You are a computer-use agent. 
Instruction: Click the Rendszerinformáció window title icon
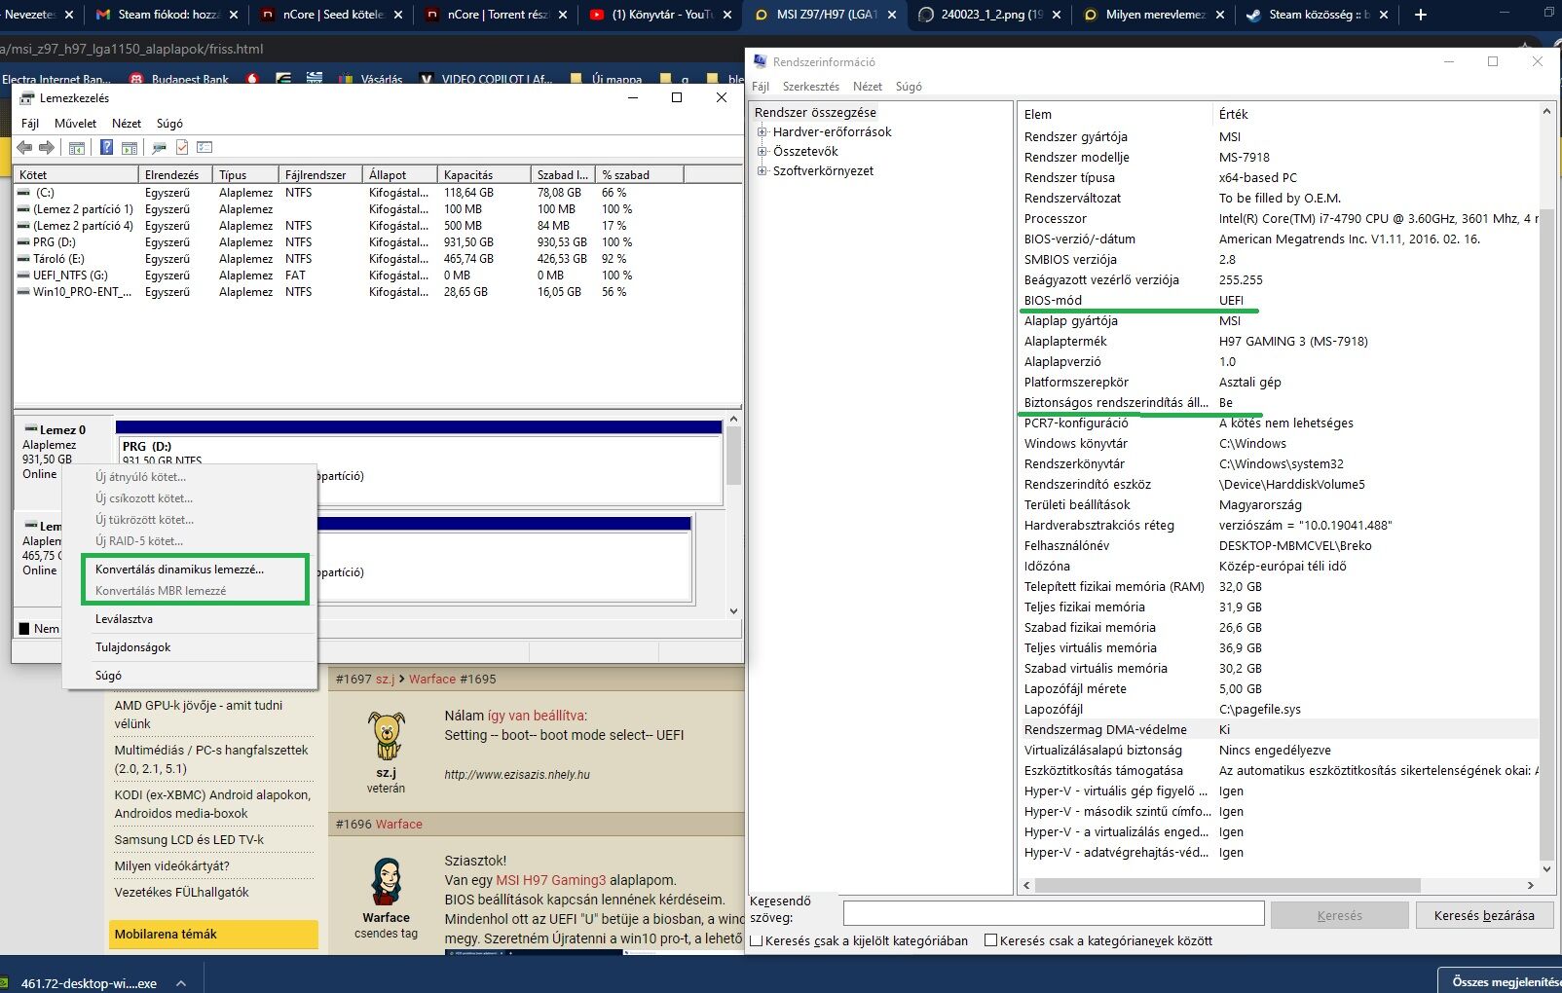coord(761,61)
